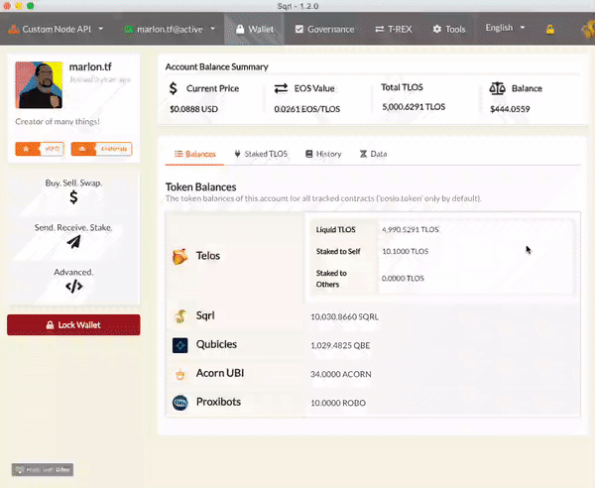Screen dimensions: 595x488
Task: Click the T-REX swap arrows icon
Action: [380, 29]
